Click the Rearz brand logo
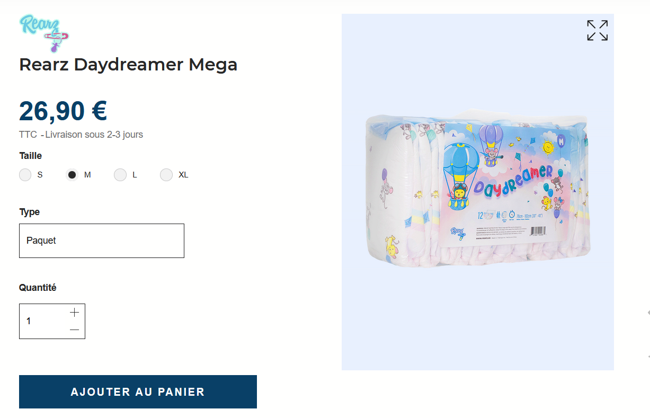The image size is (650, 418). pos(44,33)
